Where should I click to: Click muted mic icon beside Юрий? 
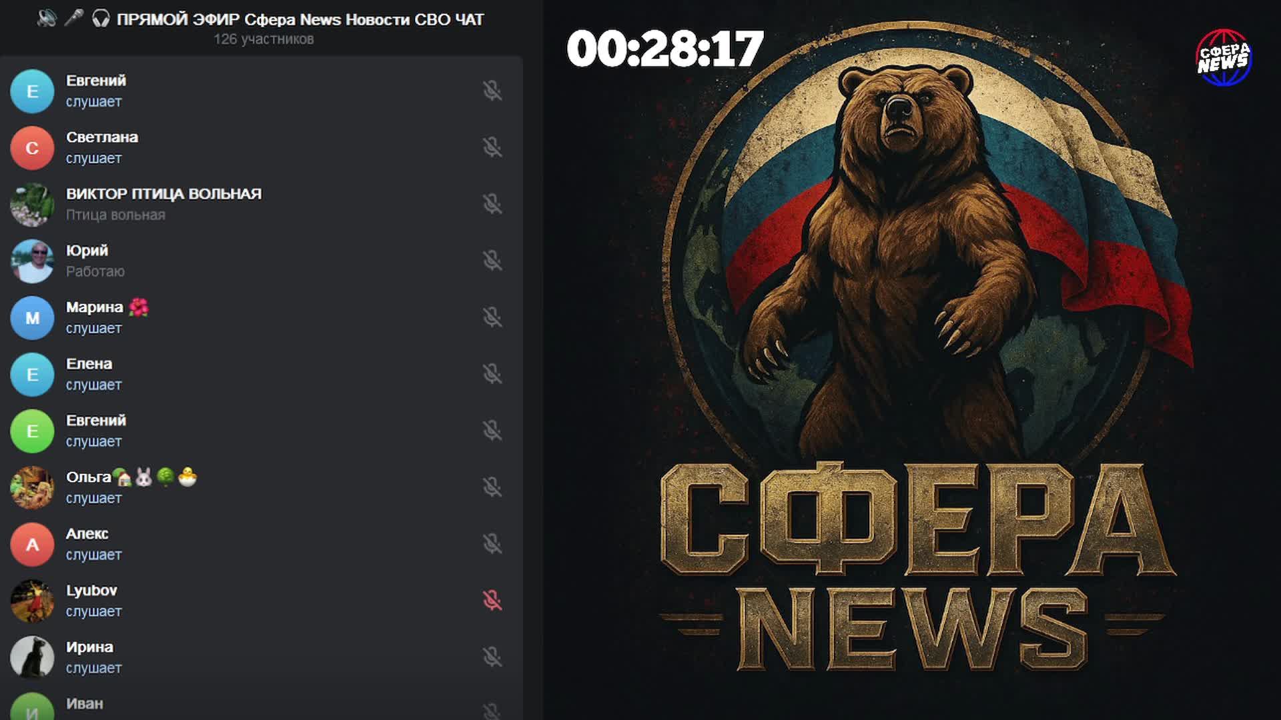[492, 261]
